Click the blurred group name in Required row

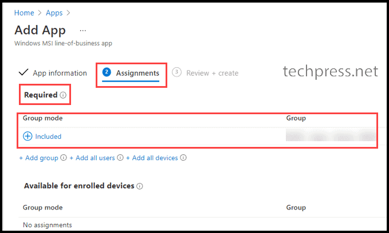(x=331, y=135)
